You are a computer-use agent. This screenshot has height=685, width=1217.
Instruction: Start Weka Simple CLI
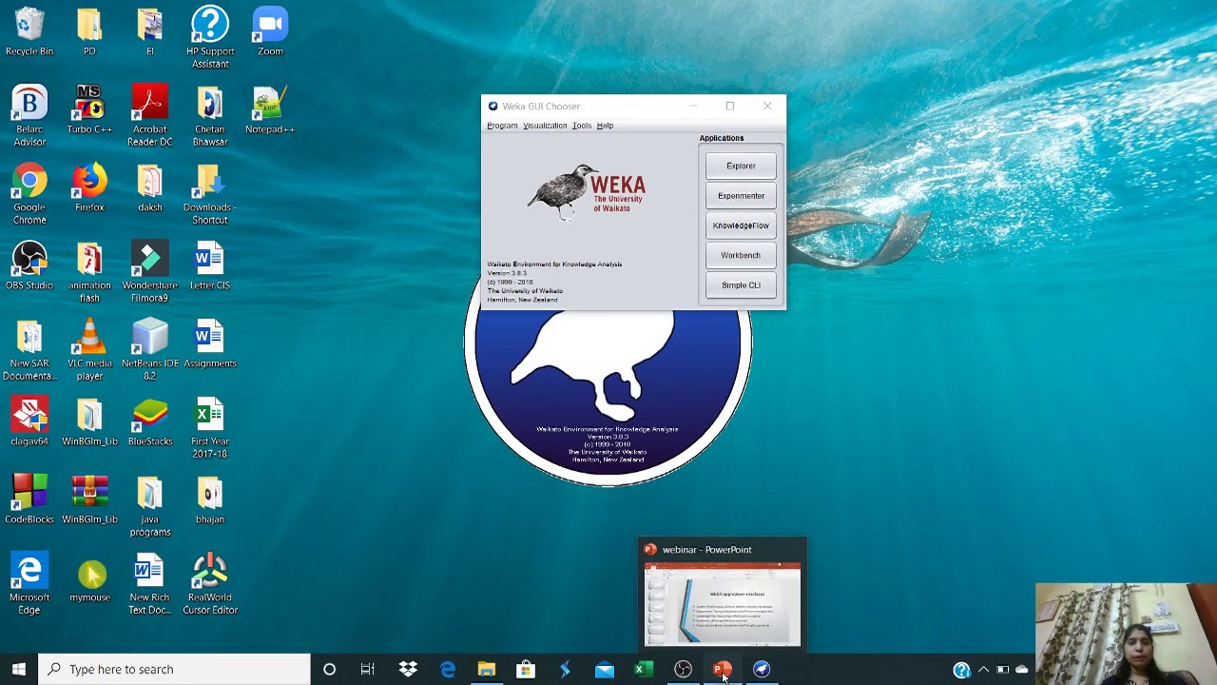coord(741,284)
